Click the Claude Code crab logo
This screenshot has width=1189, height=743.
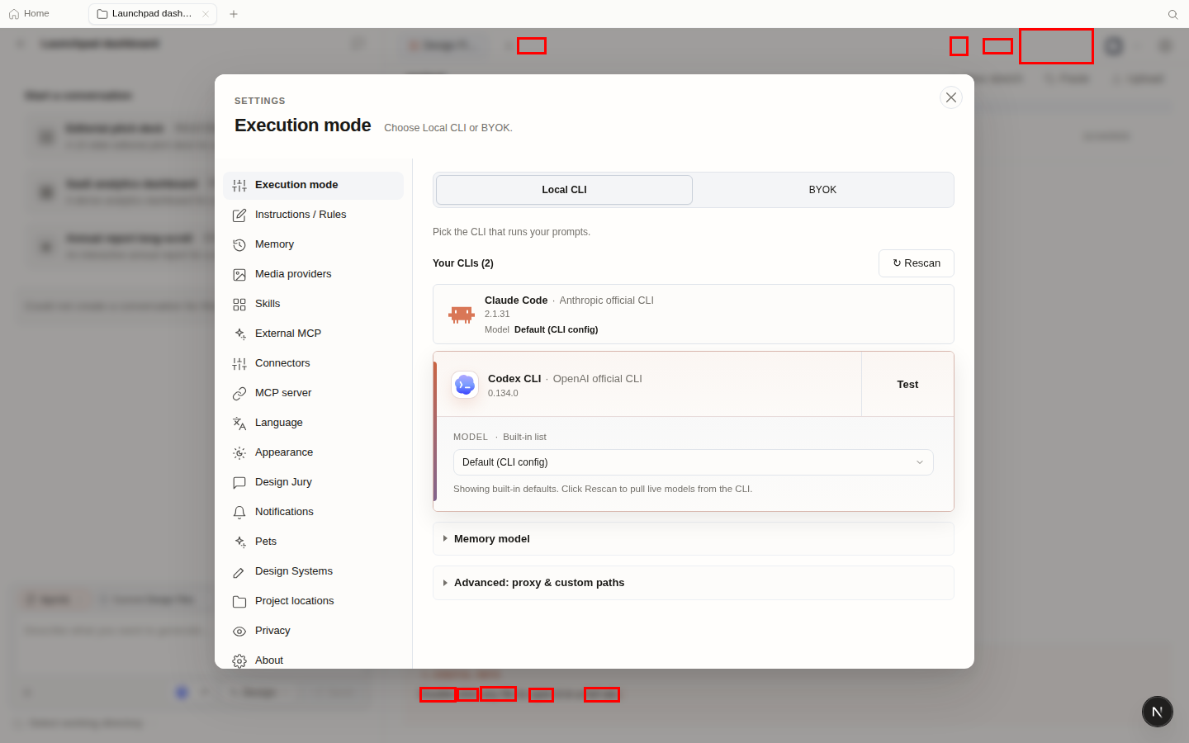point(462,315)
